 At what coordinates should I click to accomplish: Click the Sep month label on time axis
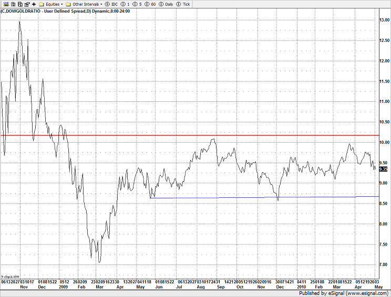tap(221, 287)
